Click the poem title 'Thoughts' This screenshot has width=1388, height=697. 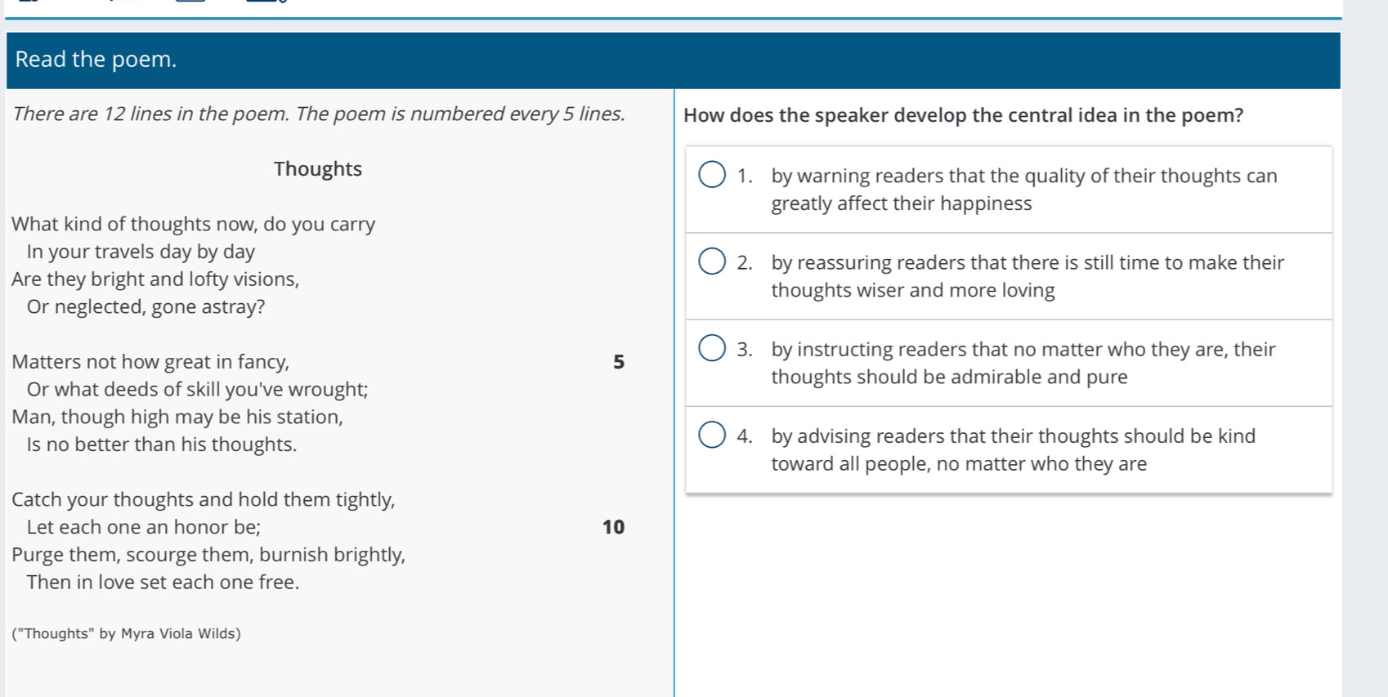(x=318, y=169)
